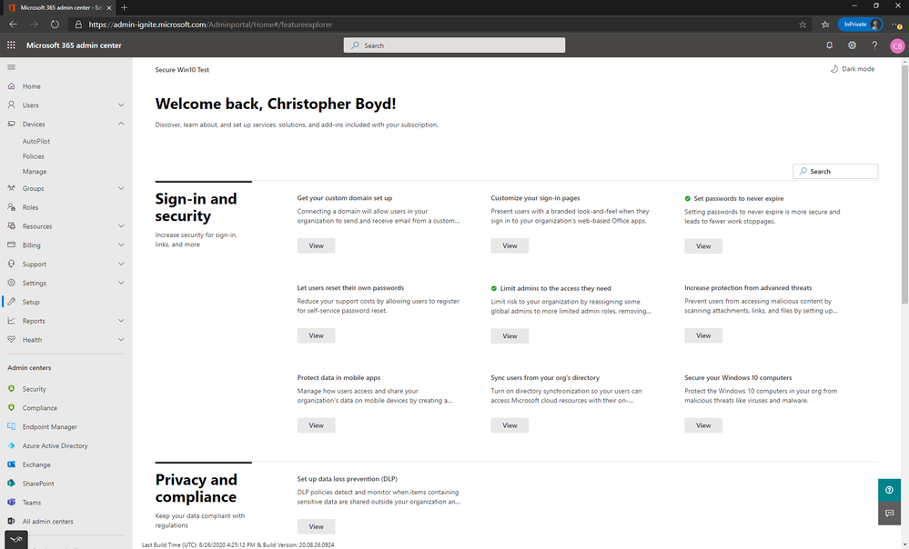909x549 pixels.
Task: Expand the Groups menu chevron
Action: (x=121, y=188)
